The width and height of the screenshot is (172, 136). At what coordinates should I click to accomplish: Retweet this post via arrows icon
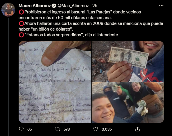[x=58, y=129]
